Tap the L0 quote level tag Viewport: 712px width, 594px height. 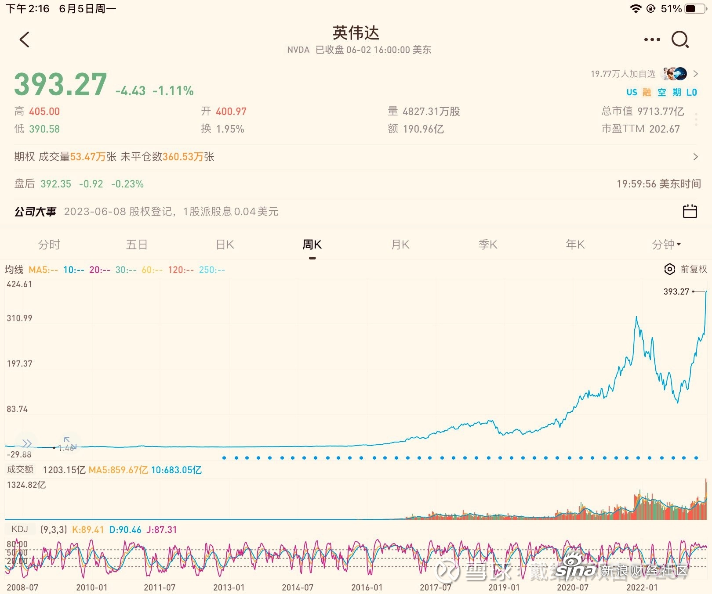pyautogui.click(x=692, y=92)
